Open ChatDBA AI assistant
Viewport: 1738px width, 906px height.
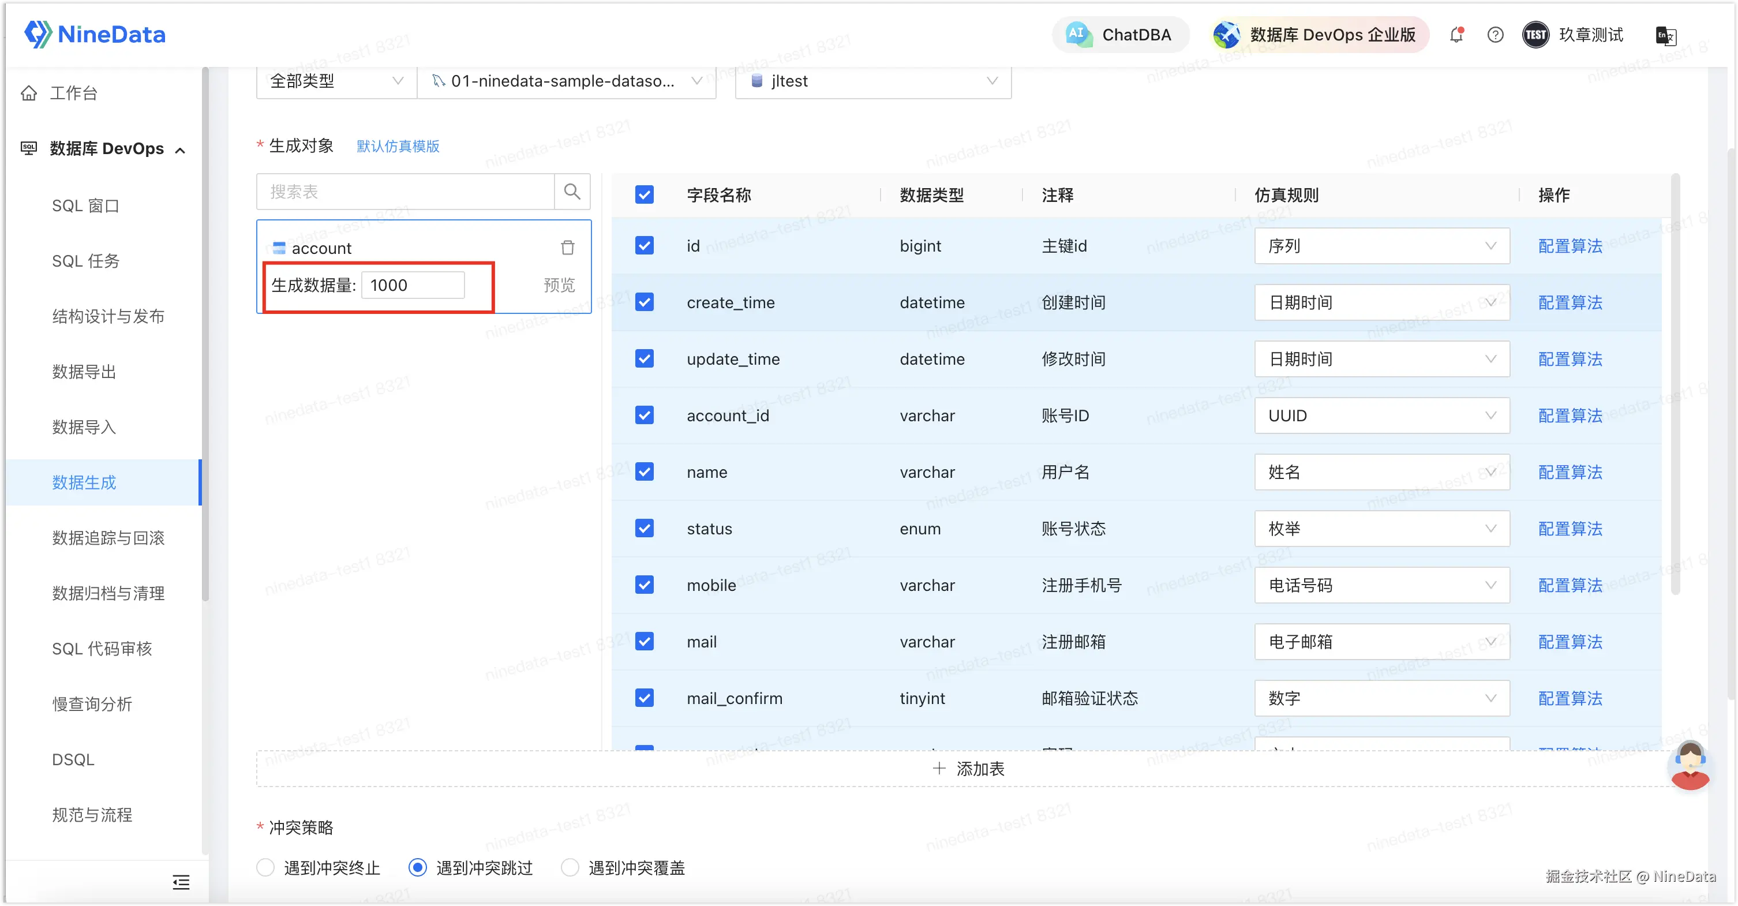1121,35
